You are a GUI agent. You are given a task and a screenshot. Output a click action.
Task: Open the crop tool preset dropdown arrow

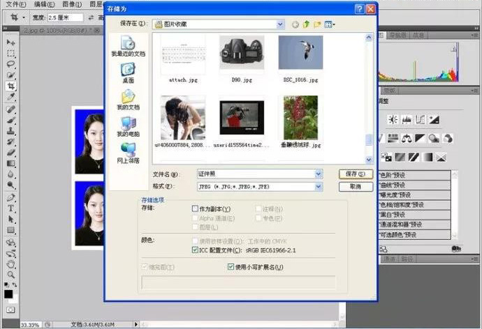(23, 17)
